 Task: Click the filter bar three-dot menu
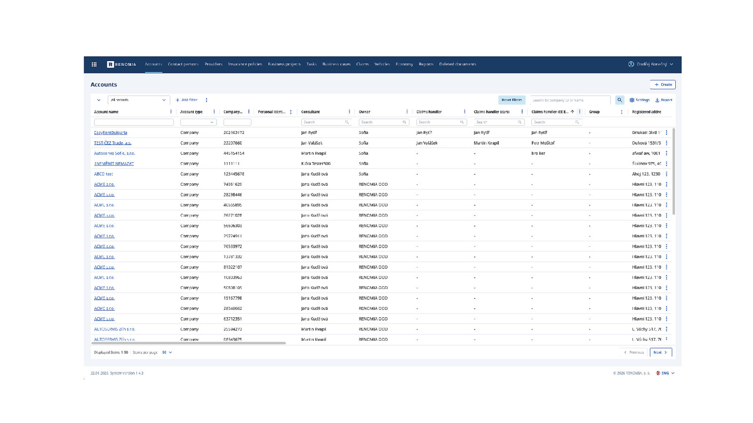coord(207,100)
